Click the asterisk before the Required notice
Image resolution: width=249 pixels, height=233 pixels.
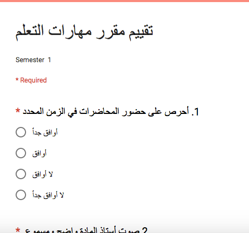pyautogui.click(x=17, y=80)
